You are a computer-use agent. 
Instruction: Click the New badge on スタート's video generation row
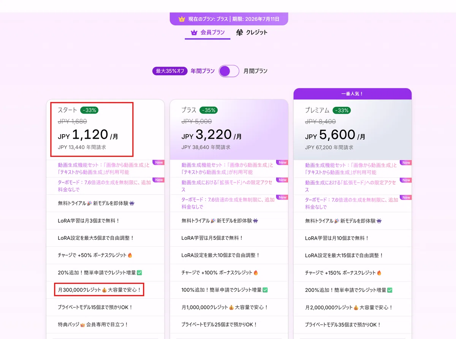(x=159, y=163)
